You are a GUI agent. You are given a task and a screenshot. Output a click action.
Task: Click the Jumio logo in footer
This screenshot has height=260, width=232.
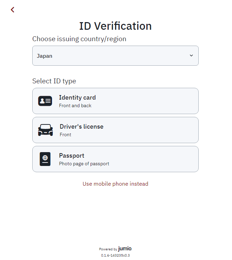pyautogui.click(x=125, y=249)
